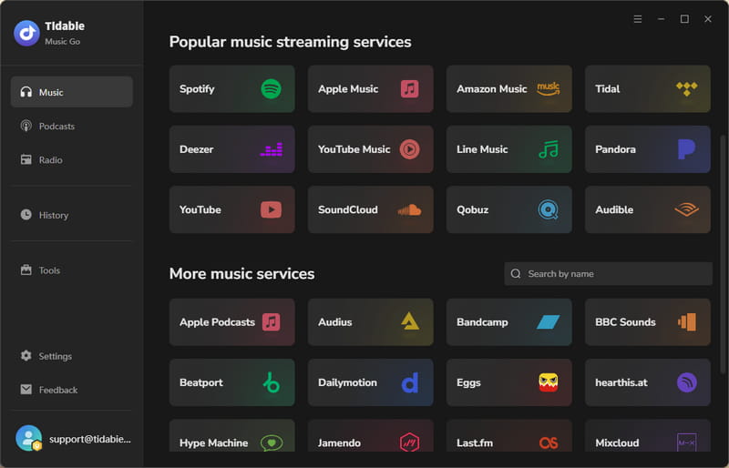Screen dimensions: 729x468
Task: Click the user avatar icon
Action: point(28,438)
